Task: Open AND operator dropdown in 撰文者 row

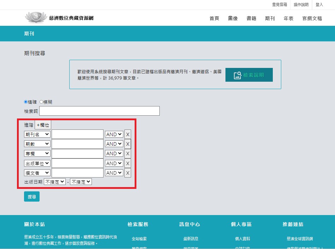Action: 114,173
